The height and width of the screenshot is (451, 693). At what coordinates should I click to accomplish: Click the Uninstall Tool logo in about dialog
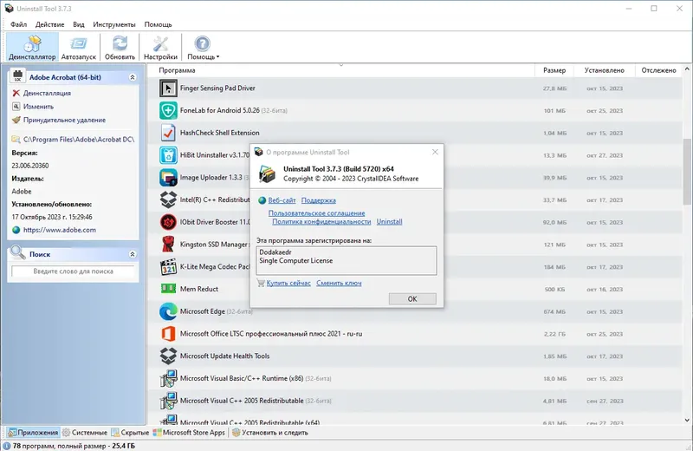pos(267,174)
